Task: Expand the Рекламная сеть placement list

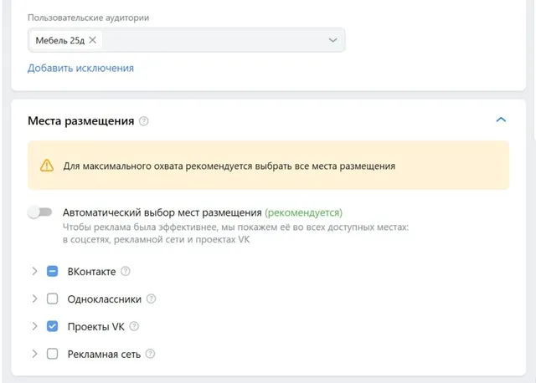Action: pos(34,354)
